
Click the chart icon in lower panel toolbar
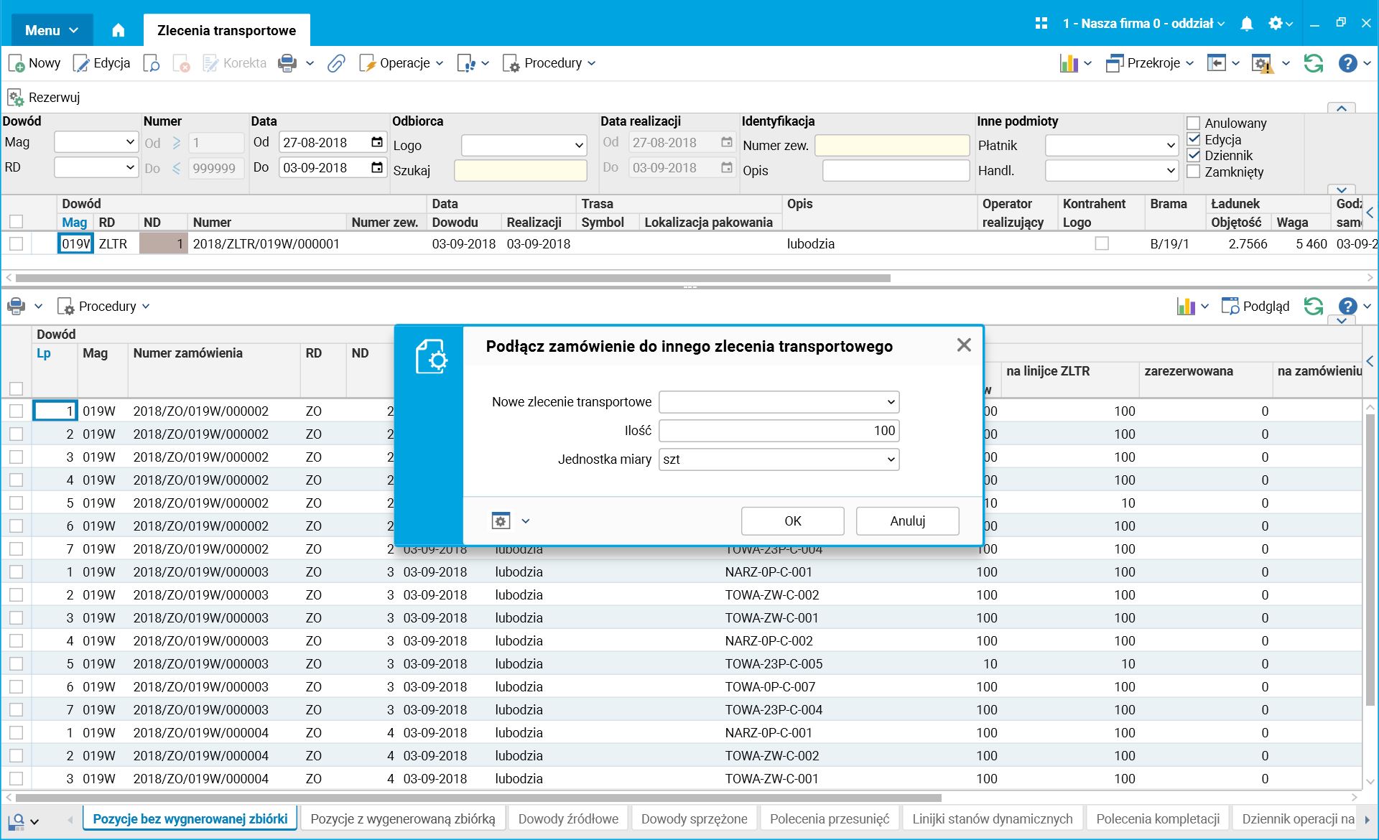tap(1186, 307)
